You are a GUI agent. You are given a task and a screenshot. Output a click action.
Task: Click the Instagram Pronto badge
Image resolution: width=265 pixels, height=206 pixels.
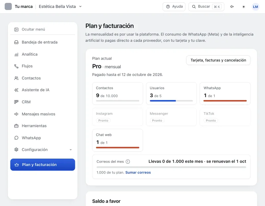click(x=103, y=121)
